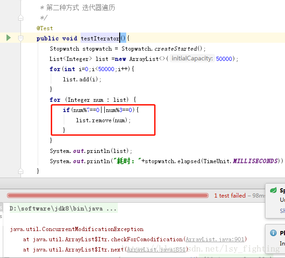Screen dimensions: 285x258
Task: Click the initialCapacity parameter hint
Action: (x=192, y=59)
